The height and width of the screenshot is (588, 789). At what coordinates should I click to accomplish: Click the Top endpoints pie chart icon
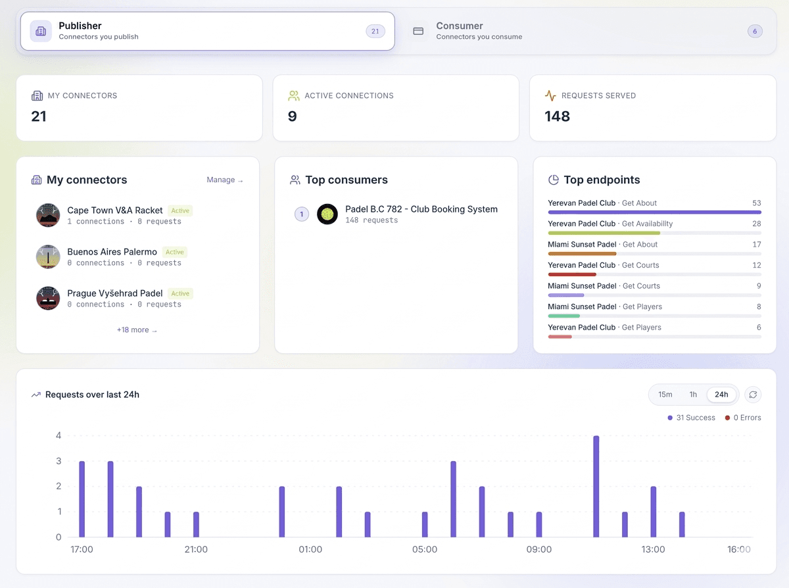554,180
